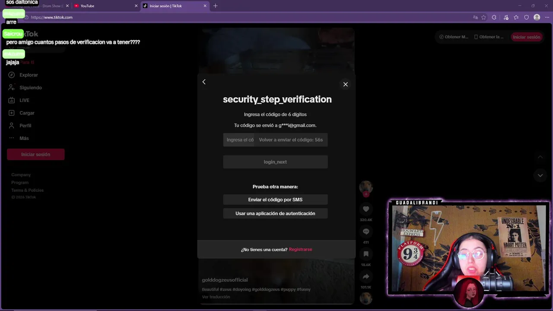Open the #golddogzeus hashtag in the caption
This screenshot has height=311, width=553.
pos(266,289)
